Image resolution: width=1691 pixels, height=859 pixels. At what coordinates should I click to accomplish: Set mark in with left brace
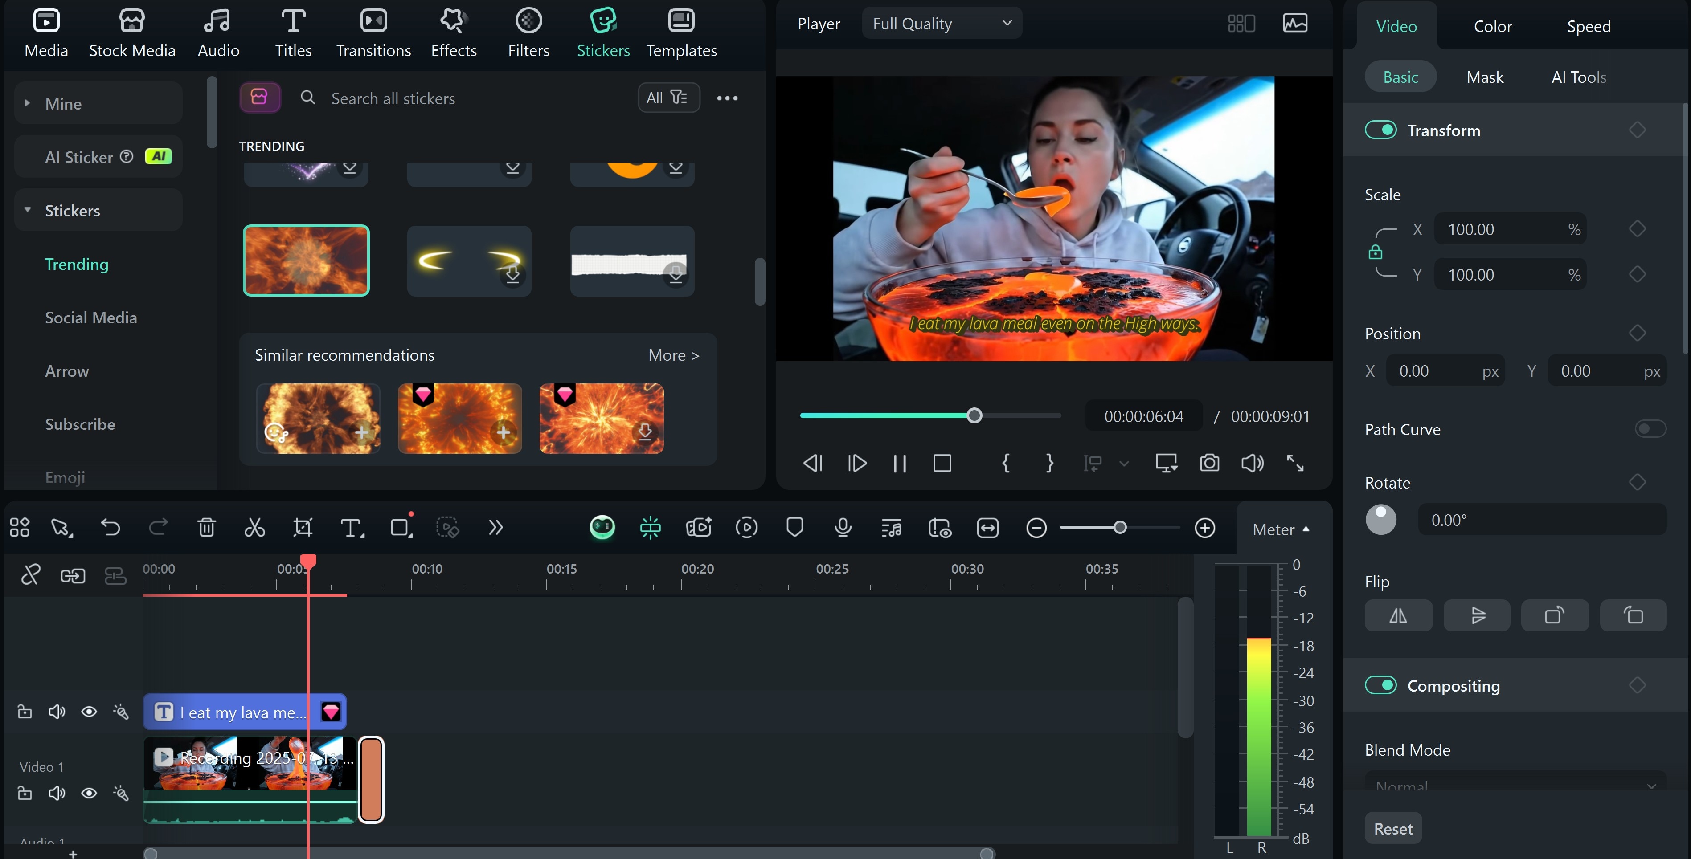click(x=1006, y=463)
